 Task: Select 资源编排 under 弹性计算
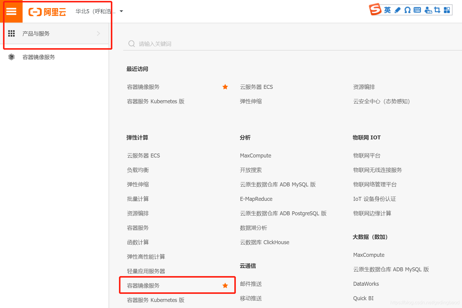pos(138,213)
